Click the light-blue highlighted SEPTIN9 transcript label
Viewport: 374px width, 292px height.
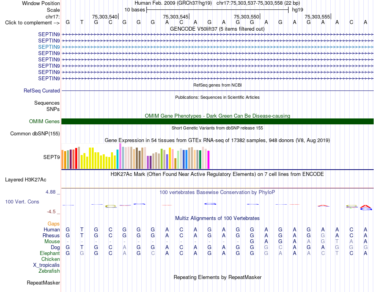point(49,47)
